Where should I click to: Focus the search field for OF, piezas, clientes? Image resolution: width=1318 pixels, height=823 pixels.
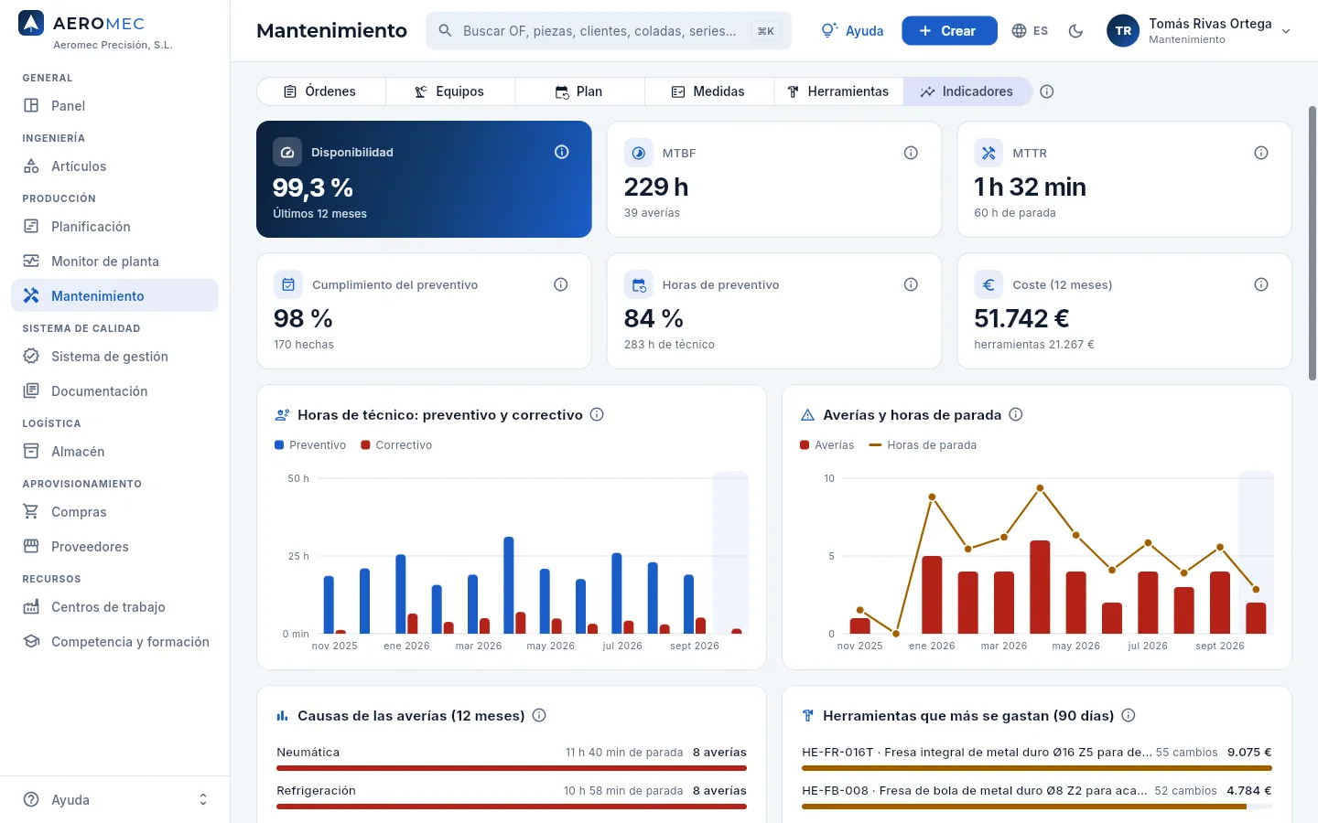point(609,31)
